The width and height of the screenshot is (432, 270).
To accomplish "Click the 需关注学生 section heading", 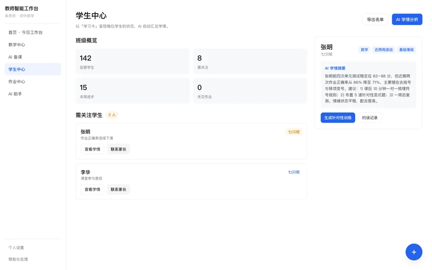I will coord(89,115).
